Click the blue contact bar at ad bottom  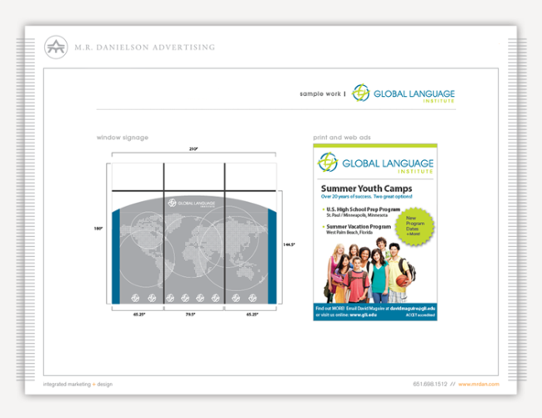tap(375, 312)
